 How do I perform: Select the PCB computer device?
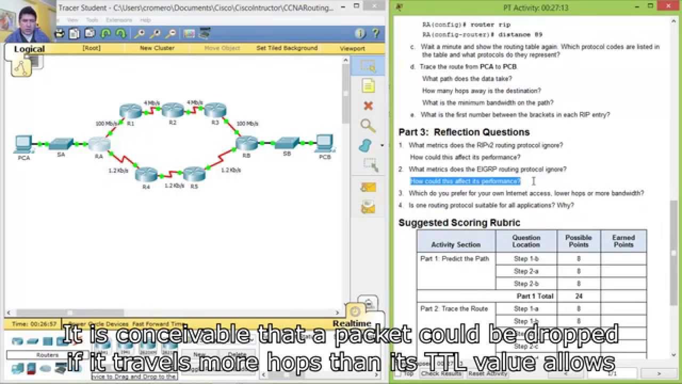324,143
